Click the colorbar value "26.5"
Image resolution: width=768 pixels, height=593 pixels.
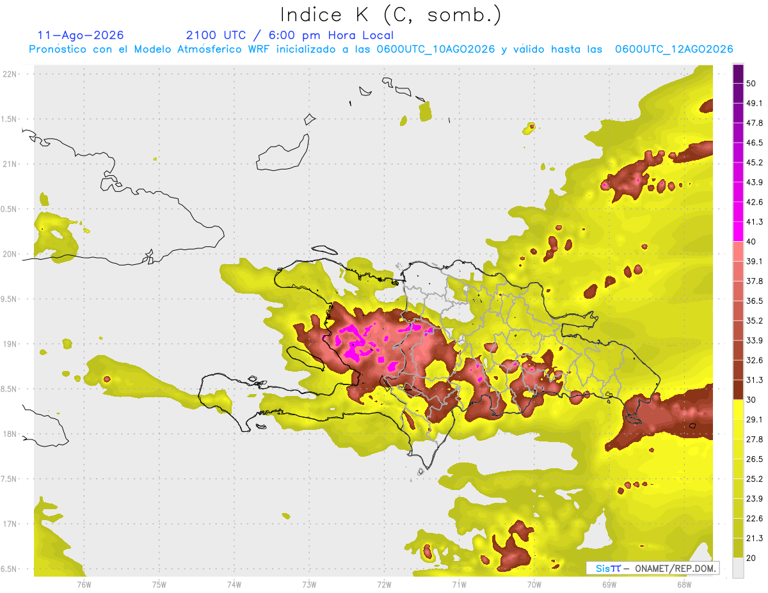[x=755, y=459]
